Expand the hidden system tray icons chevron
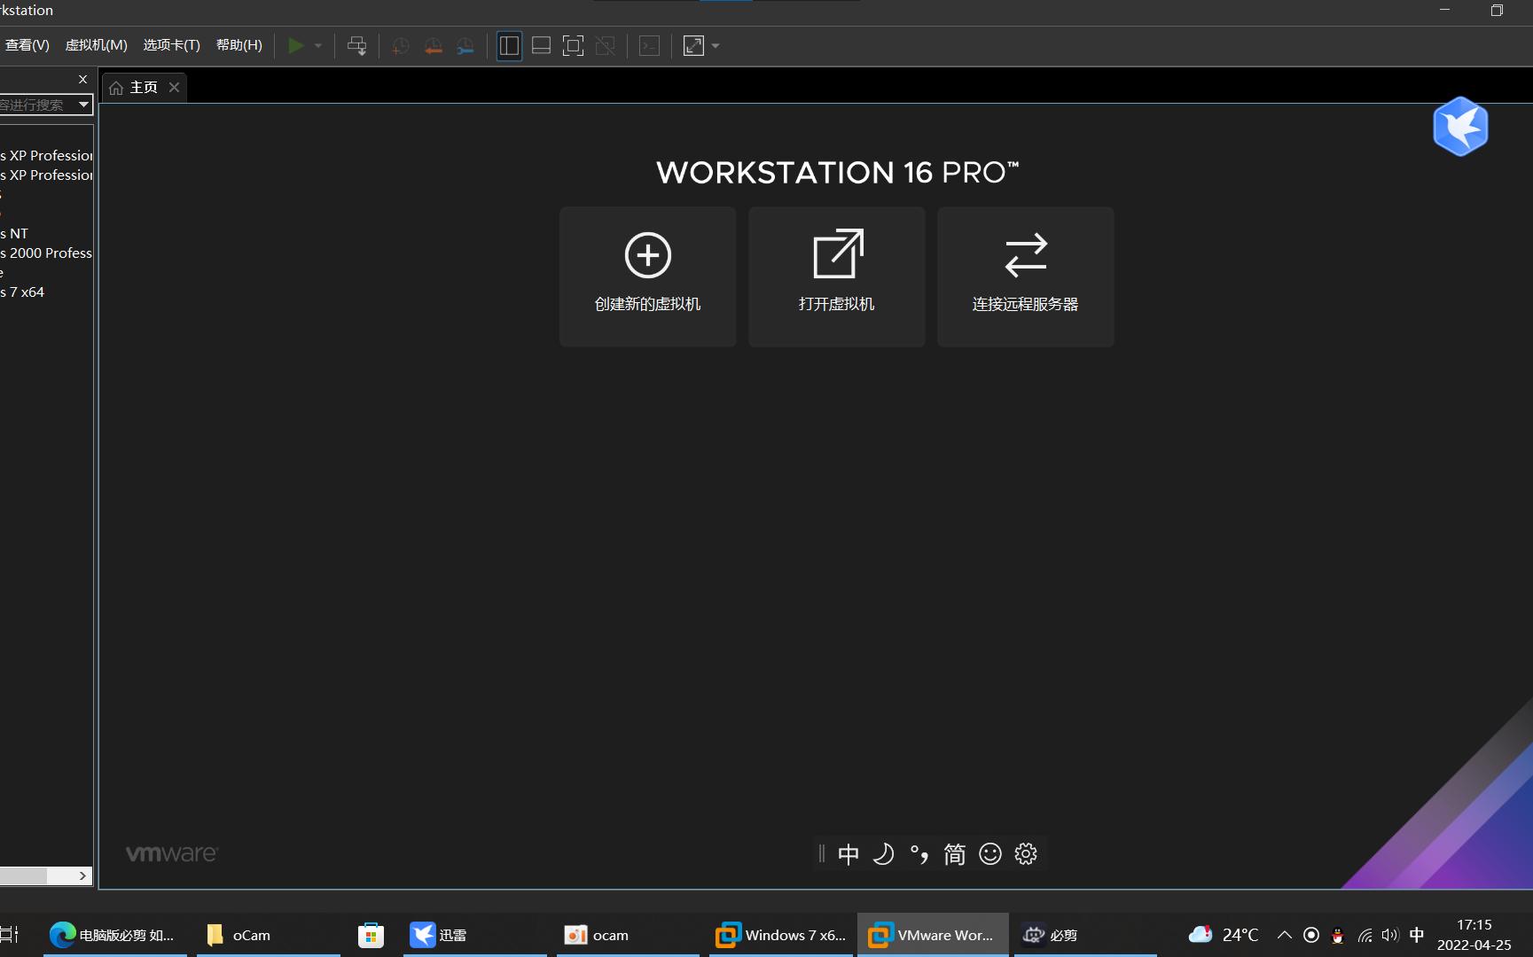This screenshot has height=957, width=1533. coord(1284,935)
